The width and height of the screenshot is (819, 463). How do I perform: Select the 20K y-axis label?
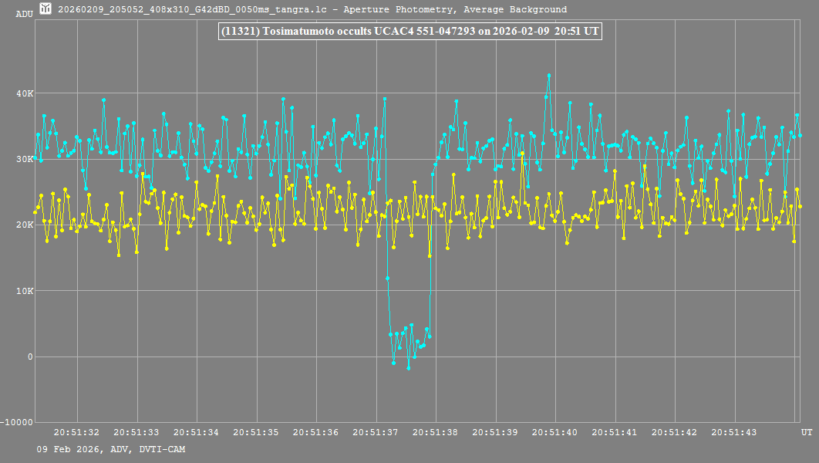click(x=25, y=225)
